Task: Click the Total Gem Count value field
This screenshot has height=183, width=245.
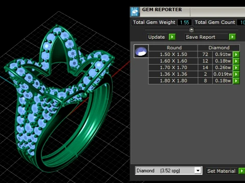Action: tap(241, 22)
